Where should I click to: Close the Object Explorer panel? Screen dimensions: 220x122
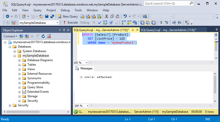point(68,30)
